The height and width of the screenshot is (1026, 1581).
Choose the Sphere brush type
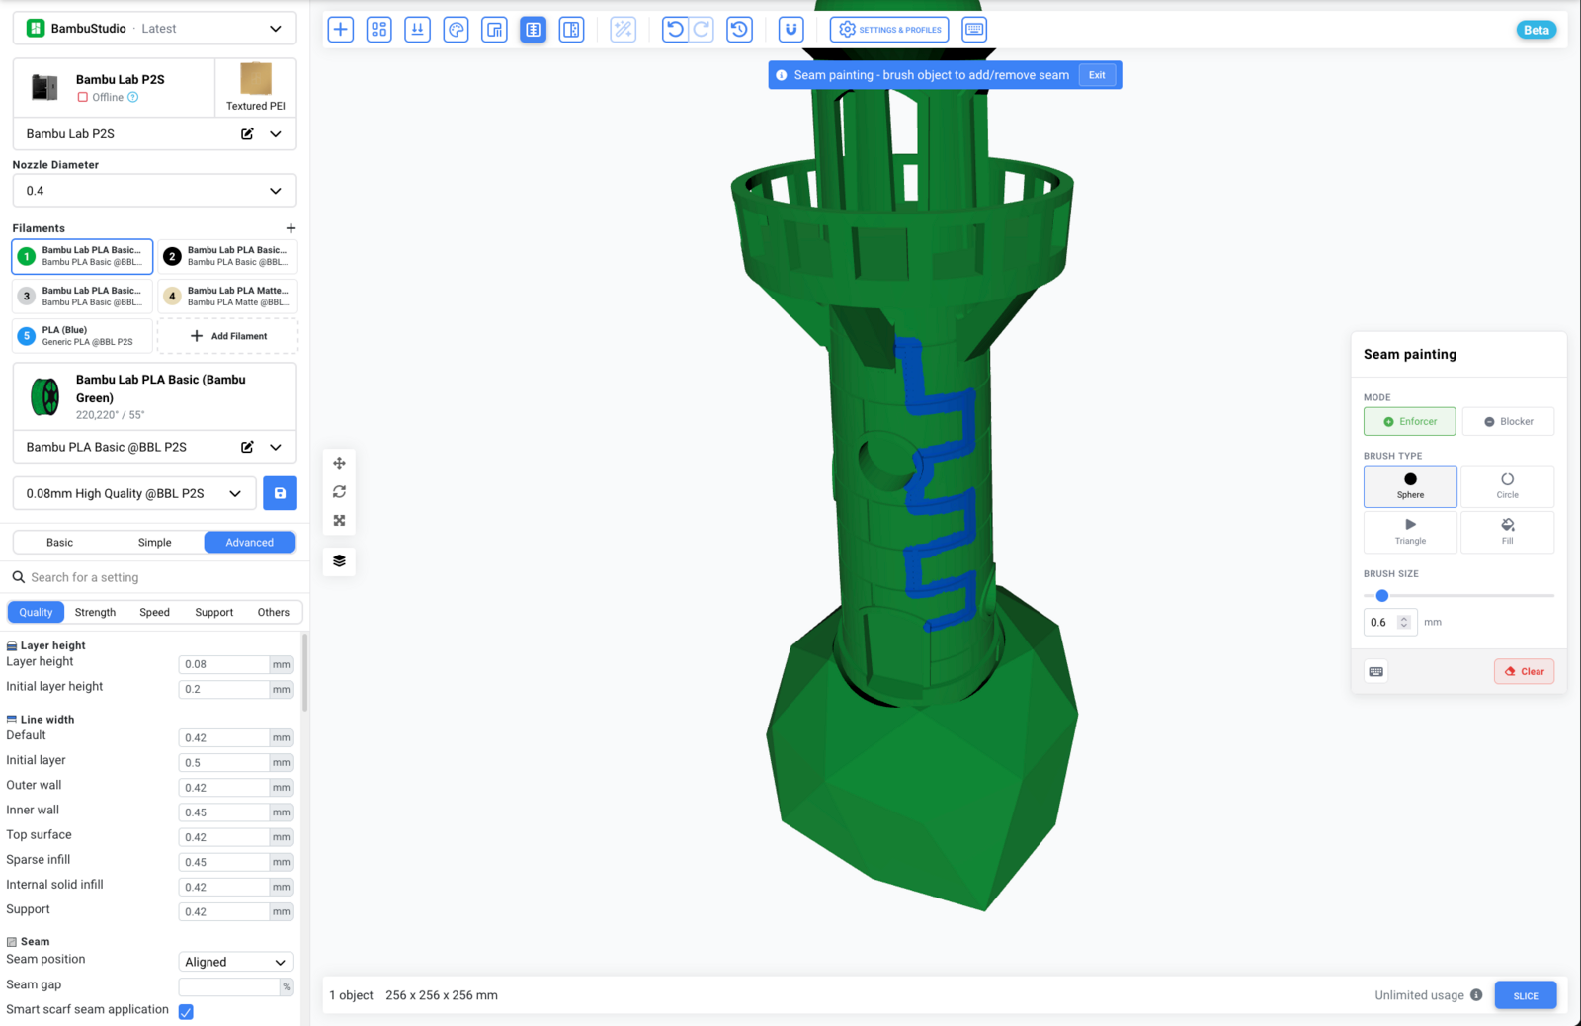click(1410, 486)
